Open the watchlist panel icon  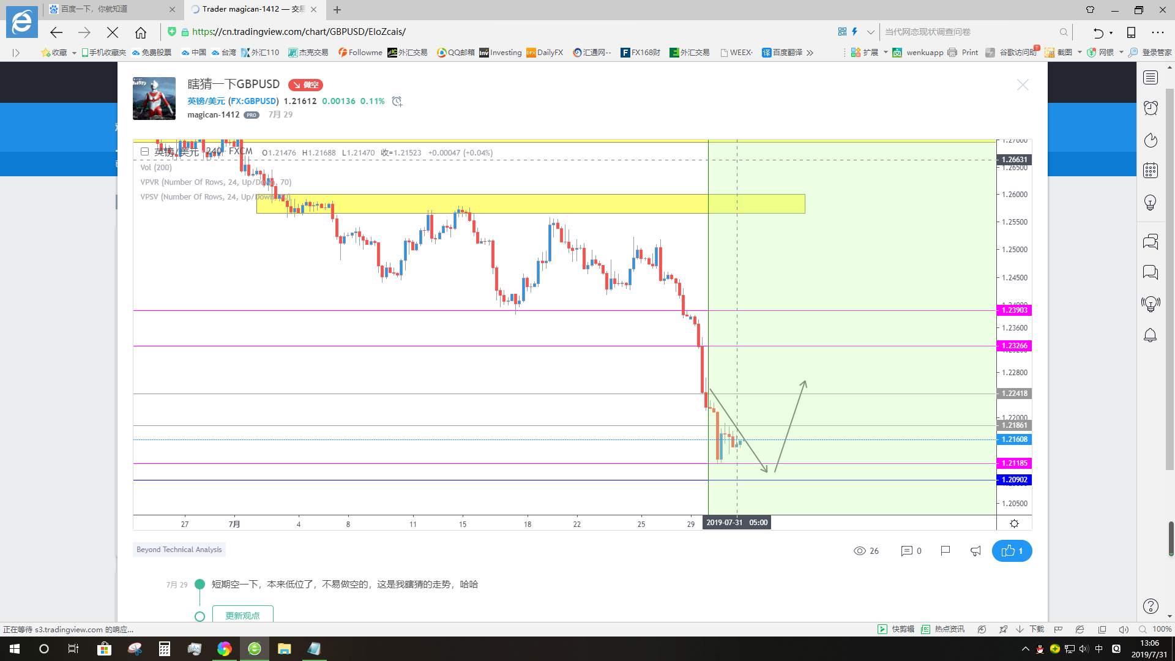[x=1151, y=78]
